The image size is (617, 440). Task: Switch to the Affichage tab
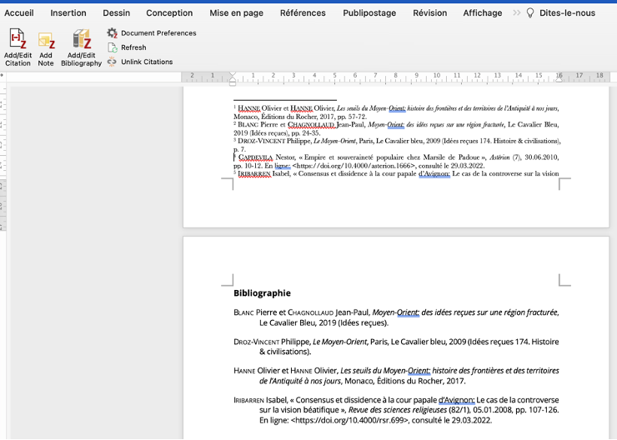[x=483, y=13]
